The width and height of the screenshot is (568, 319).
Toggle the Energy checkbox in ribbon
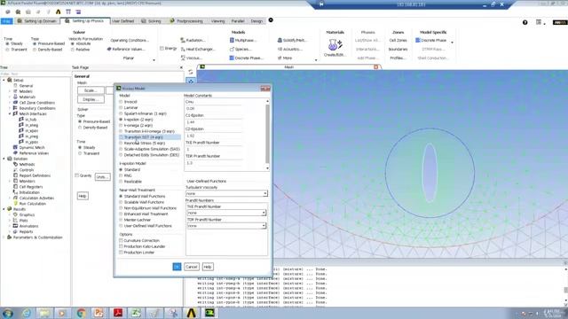click(x=162, y=48)
